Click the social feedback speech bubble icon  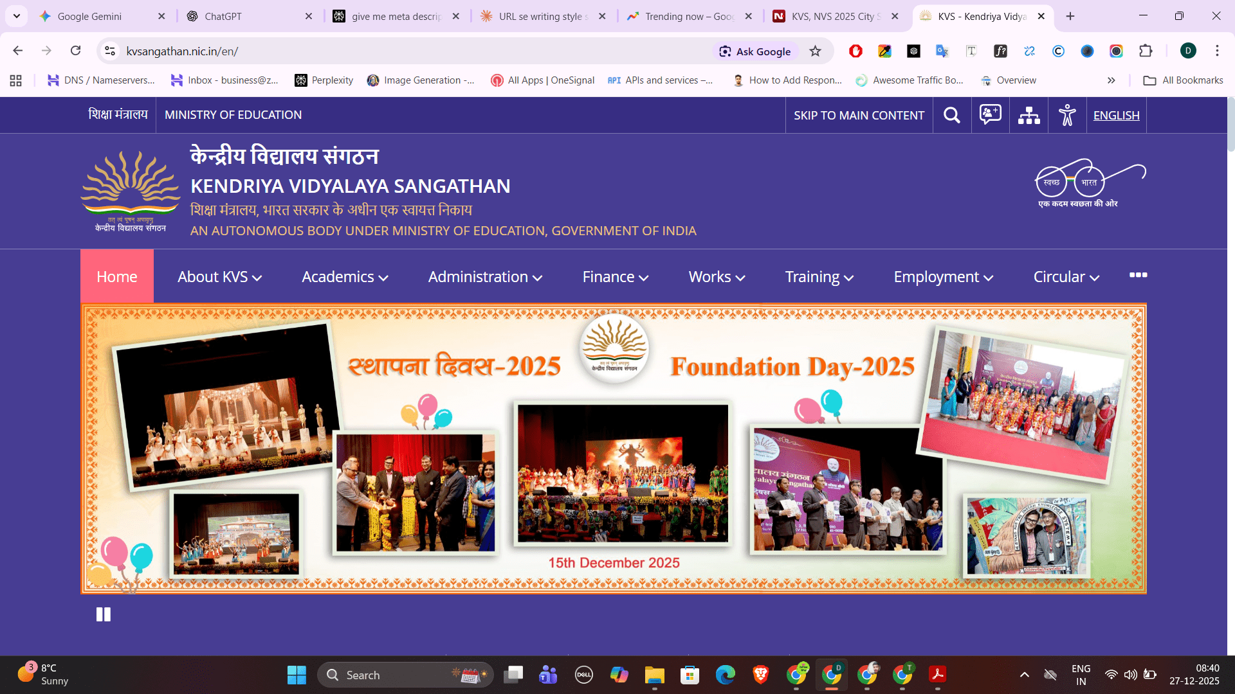pos(989,115)
